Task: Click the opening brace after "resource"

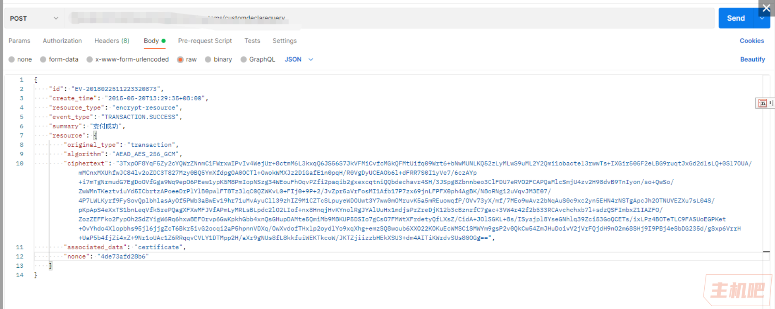Action: (95, 135)
